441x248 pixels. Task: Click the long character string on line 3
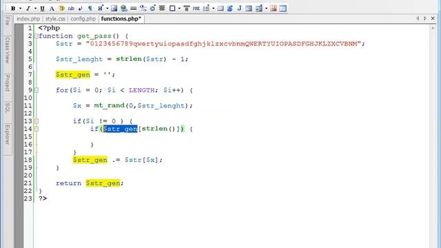(224, 43)
